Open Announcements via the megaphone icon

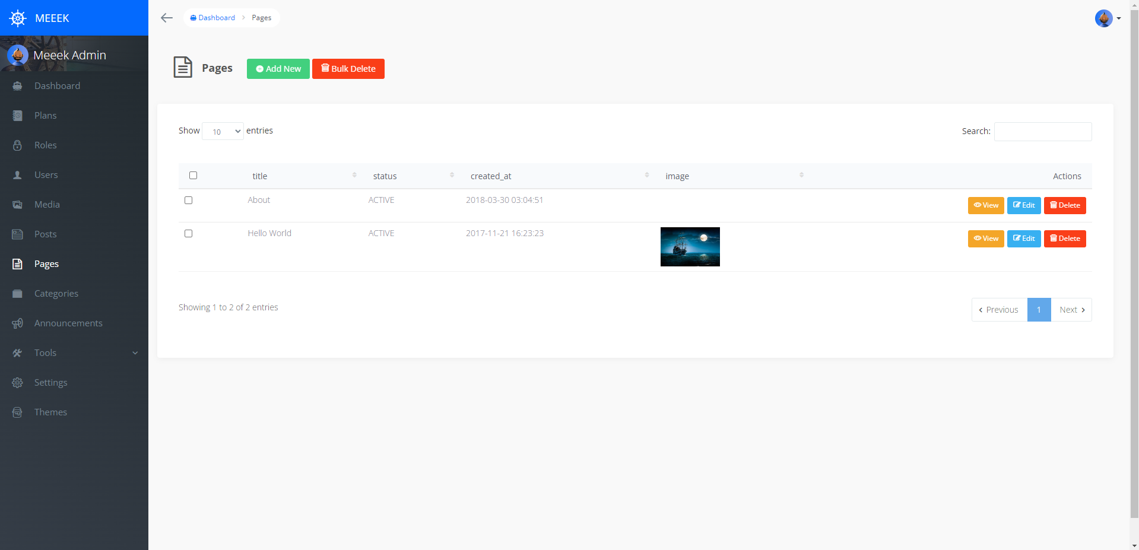click(18, 323)
